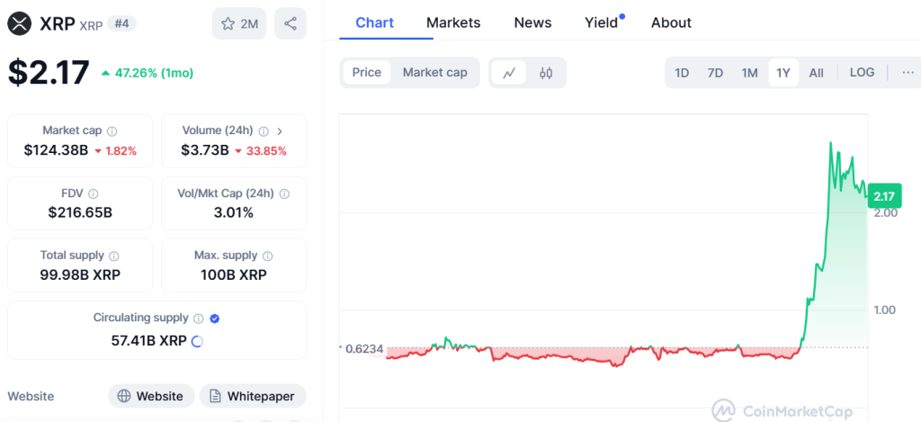Open the About tab
This screenshot has height=422, width=921.
click(671, 22)
